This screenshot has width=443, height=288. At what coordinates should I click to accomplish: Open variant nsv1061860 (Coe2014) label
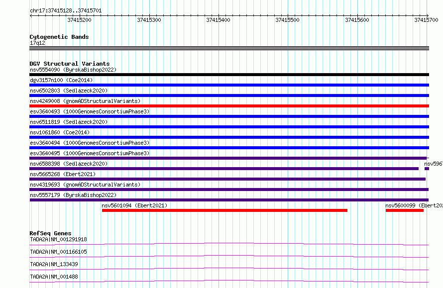click(x=60, y=132)
